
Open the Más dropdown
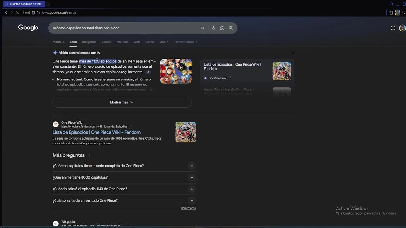164,42
